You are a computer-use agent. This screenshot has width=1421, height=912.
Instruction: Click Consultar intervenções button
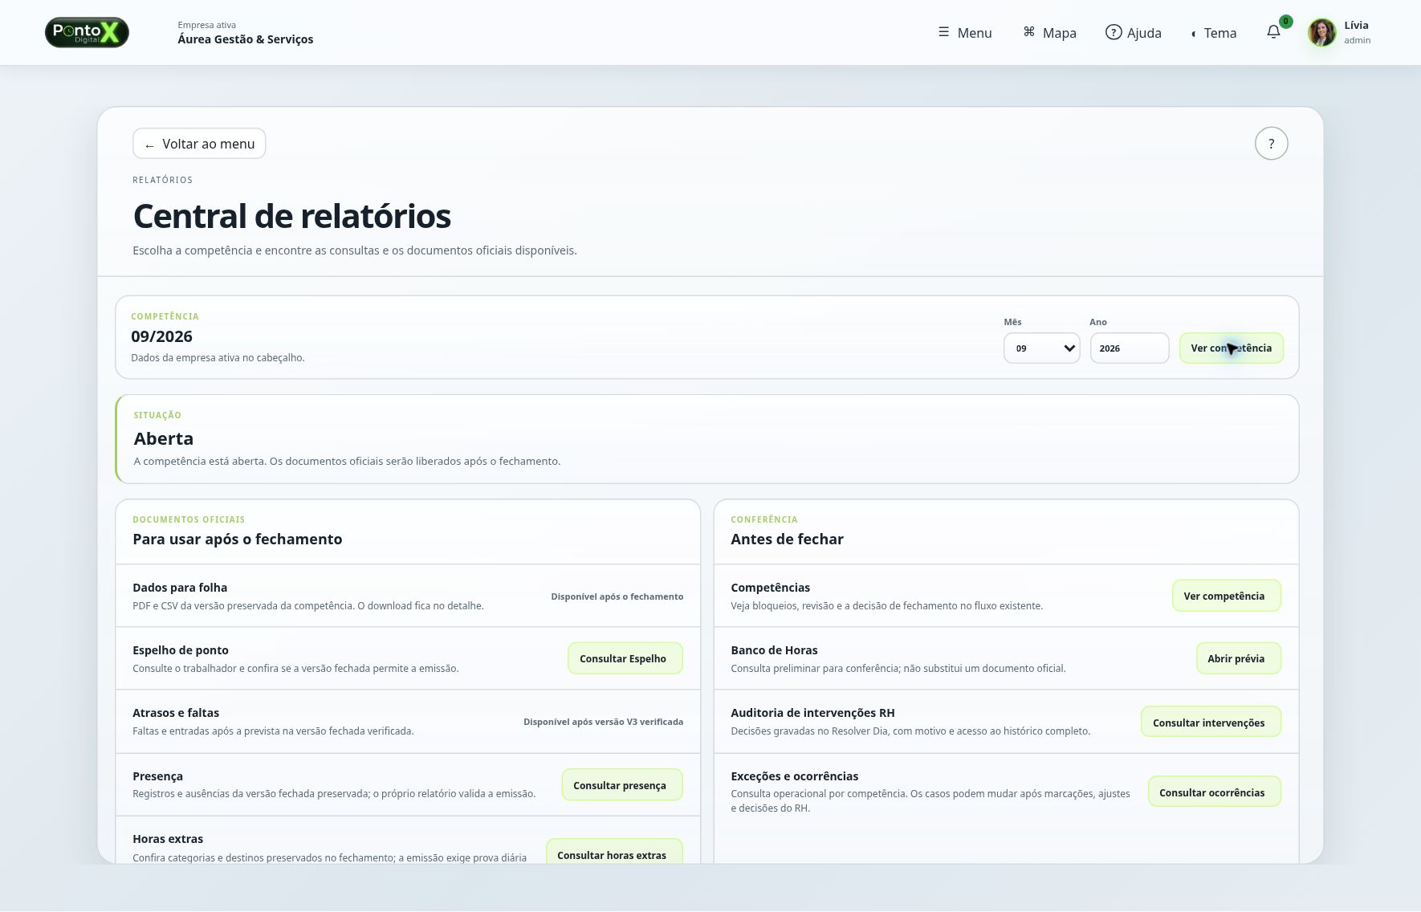point(1211,722)
